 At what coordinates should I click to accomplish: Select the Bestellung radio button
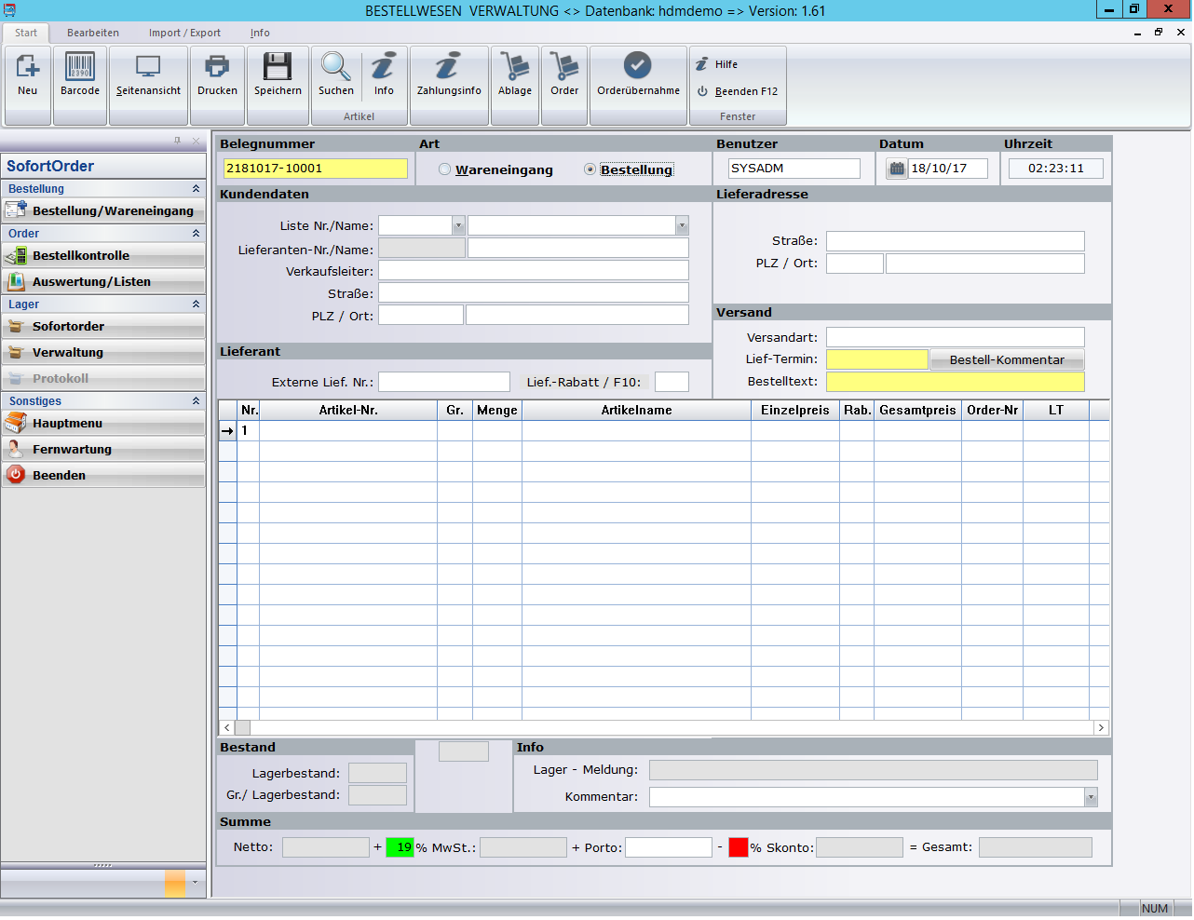590,169
